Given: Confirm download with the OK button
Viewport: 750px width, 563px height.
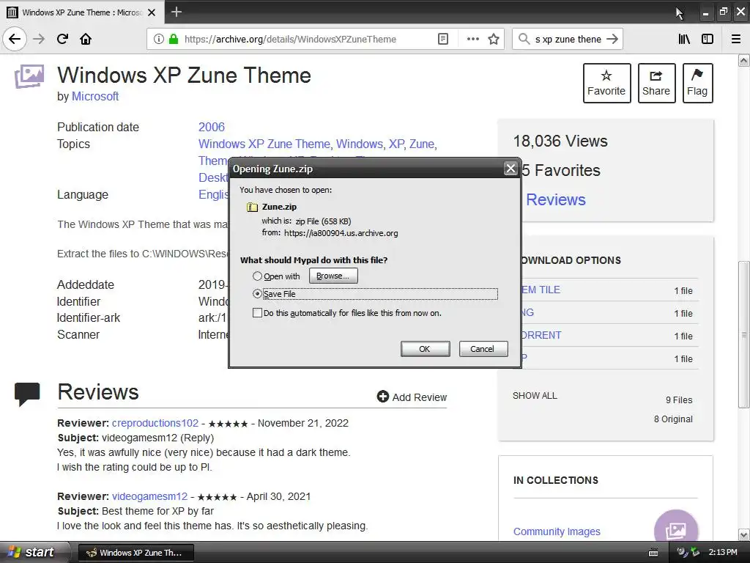Looking at the screenshot, I should (x=425, y=349).
